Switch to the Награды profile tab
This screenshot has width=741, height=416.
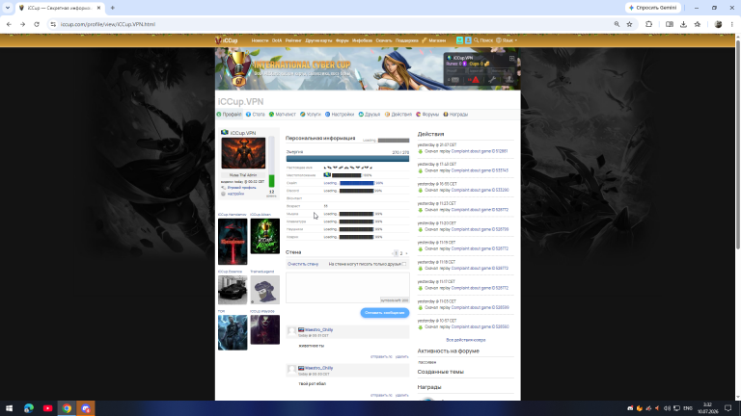455,115
